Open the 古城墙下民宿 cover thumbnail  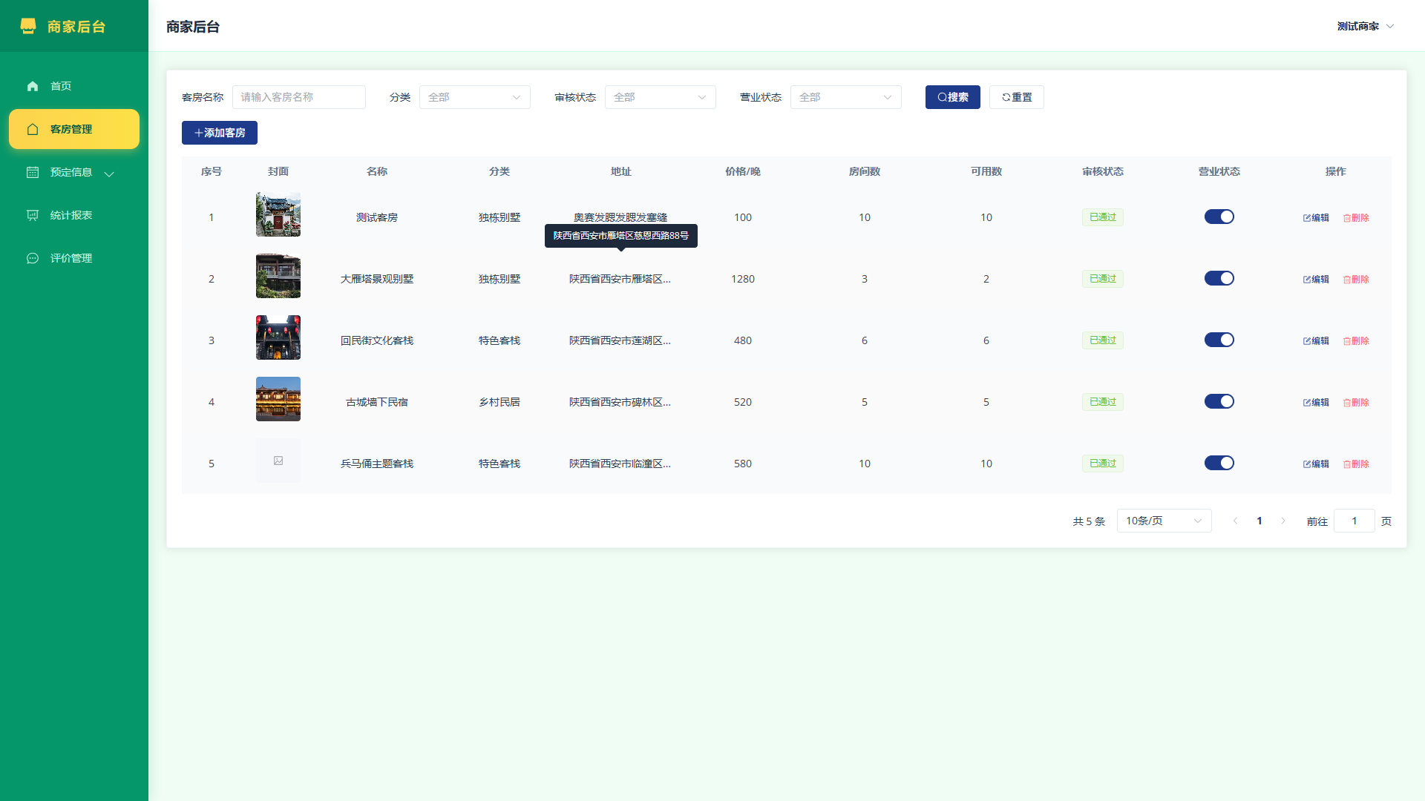[x=278, y=399]
